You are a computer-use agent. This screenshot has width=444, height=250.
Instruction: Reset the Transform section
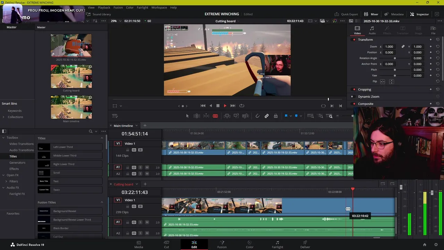pyautogui.click(x=438, y=40)
